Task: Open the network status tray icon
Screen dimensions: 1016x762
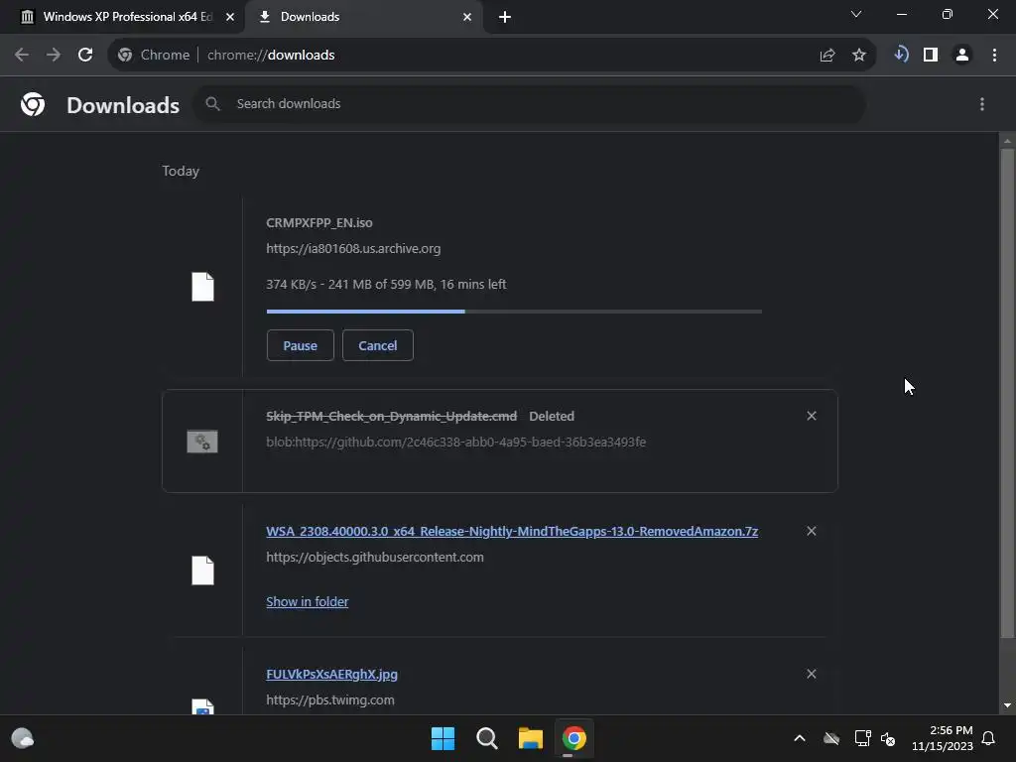Action: (862, 738)
